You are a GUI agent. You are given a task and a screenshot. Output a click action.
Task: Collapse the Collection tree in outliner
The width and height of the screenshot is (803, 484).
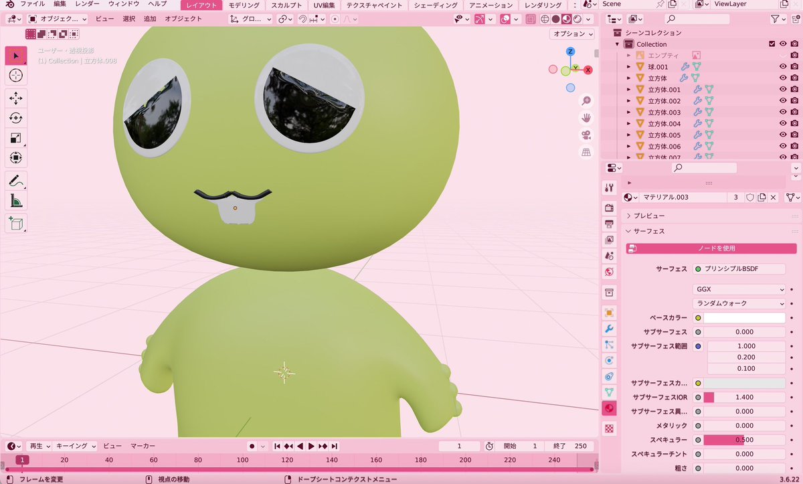click(618, 44)
